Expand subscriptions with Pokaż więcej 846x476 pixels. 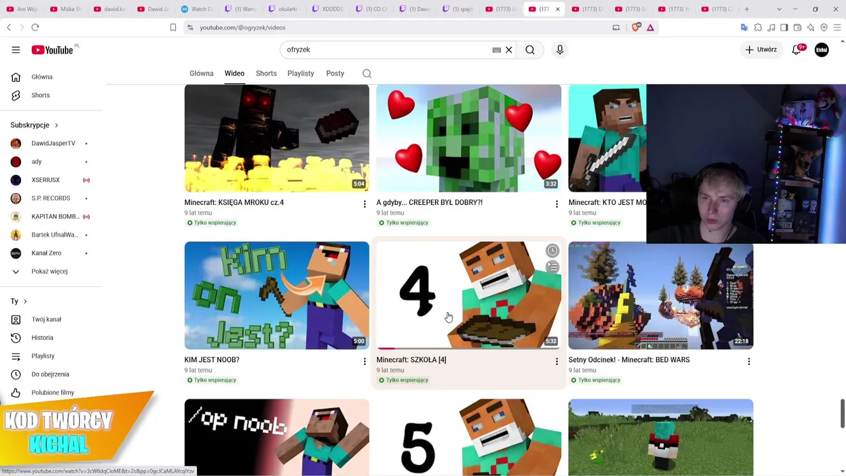point(51,271)
